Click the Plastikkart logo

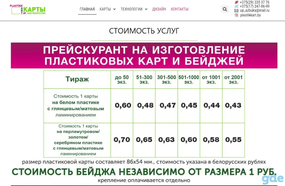(28, 10)
